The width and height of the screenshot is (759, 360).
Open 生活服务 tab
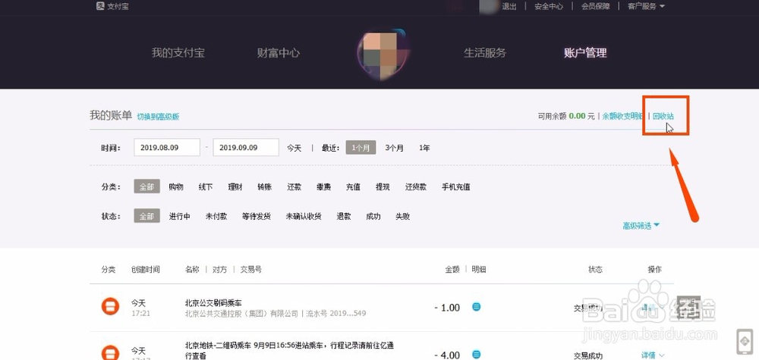485,52
